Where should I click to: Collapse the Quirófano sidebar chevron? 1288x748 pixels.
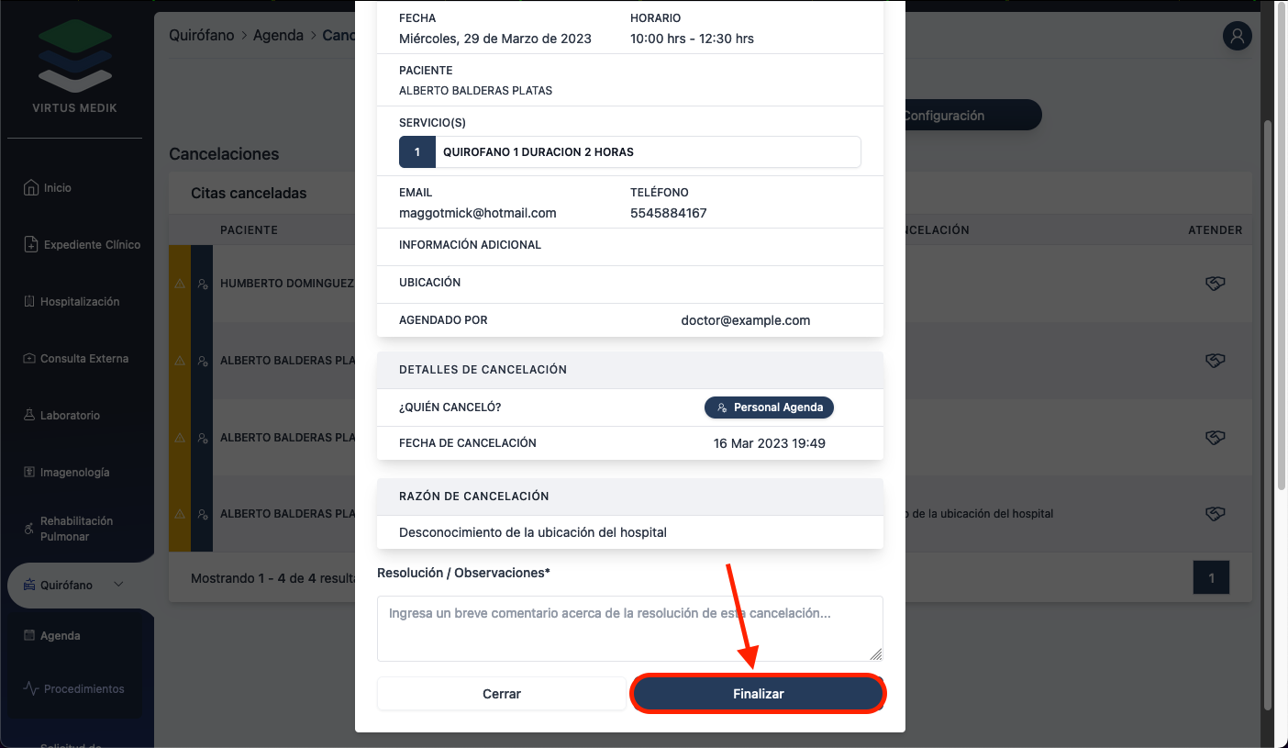coord(118,585)
